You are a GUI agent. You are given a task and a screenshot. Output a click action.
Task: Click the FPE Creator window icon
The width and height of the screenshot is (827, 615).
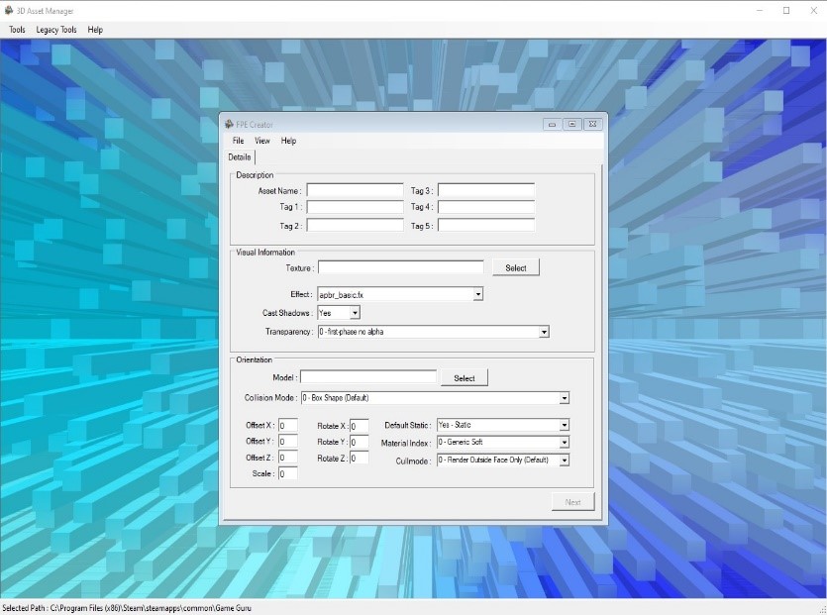click(229, 124)
